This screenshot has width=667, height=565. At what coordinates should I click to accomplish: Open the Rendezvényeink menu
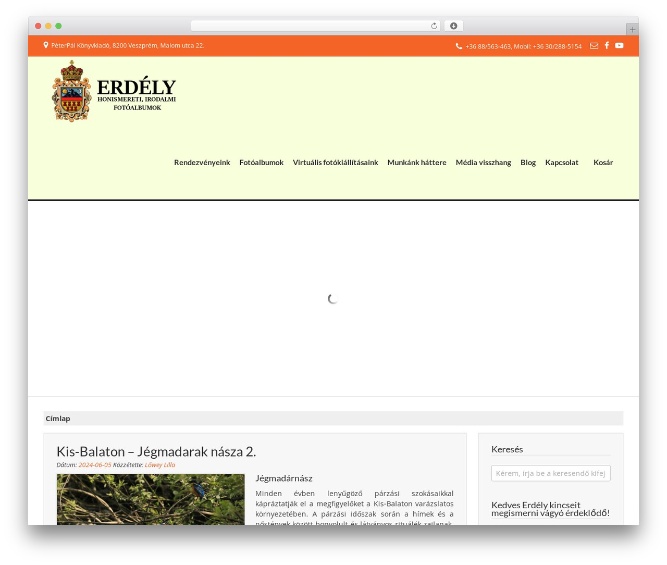[x=202, y=162]
